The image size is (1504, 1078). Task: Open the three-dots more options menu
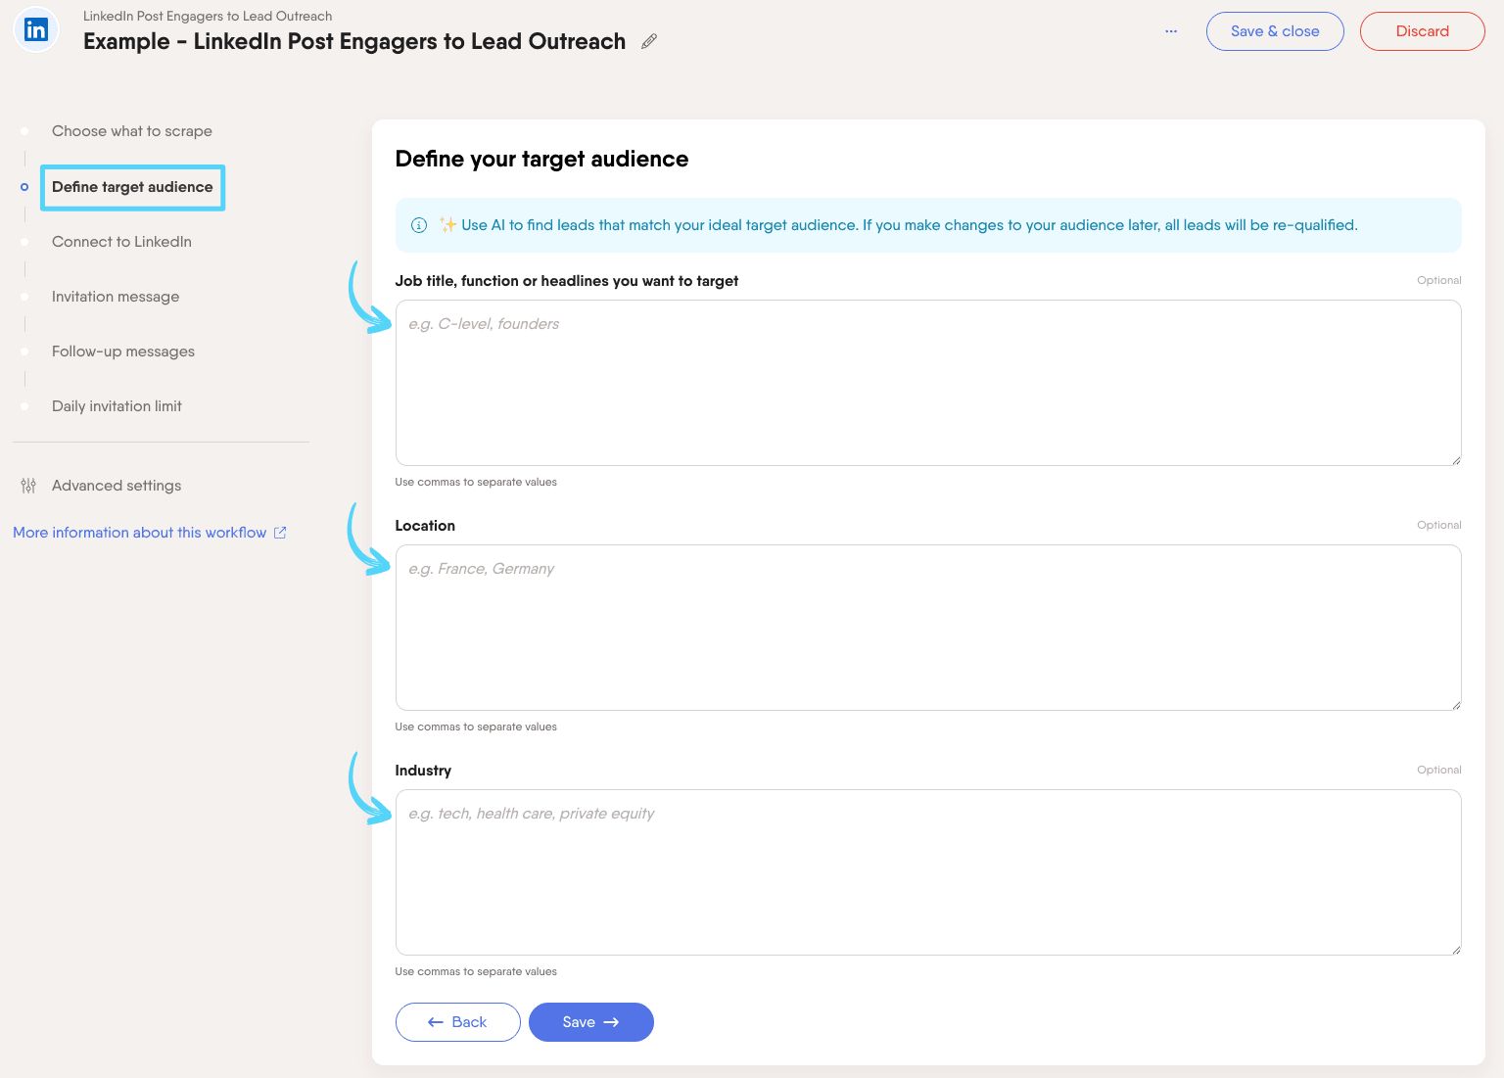tap(1171, 31)
